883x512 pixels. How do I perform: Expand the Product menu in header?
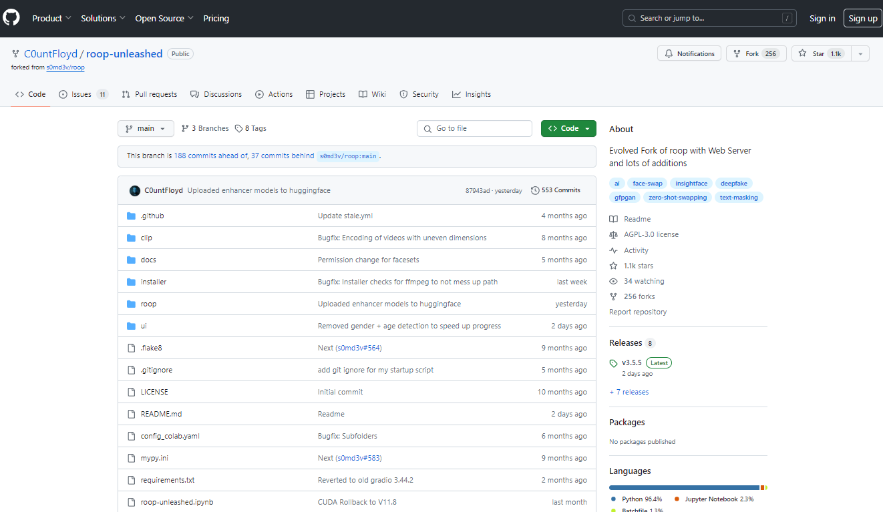click(51, 19)
